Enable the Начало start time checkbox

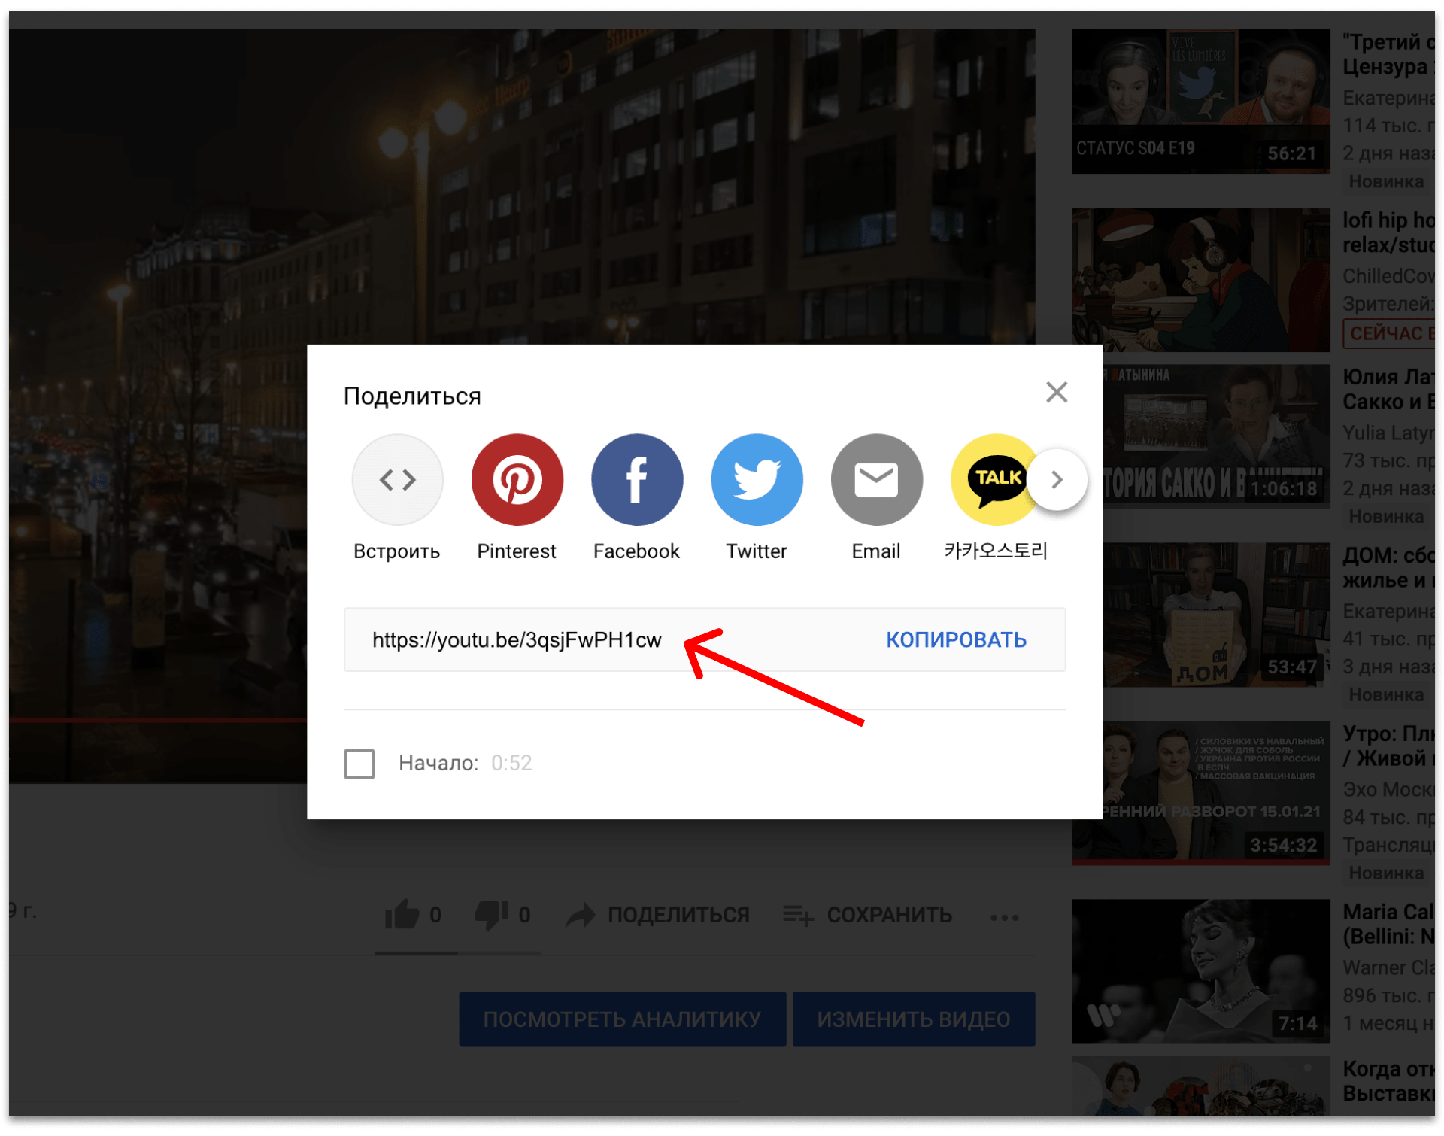359,763
